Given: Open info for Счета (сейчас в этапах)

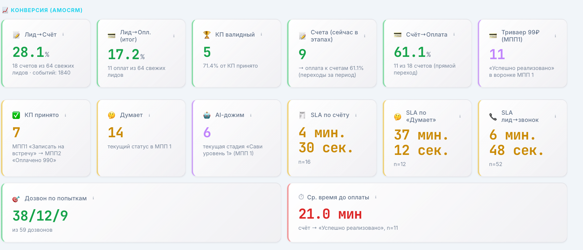Looking at the screenshot, I should point(364,36).
